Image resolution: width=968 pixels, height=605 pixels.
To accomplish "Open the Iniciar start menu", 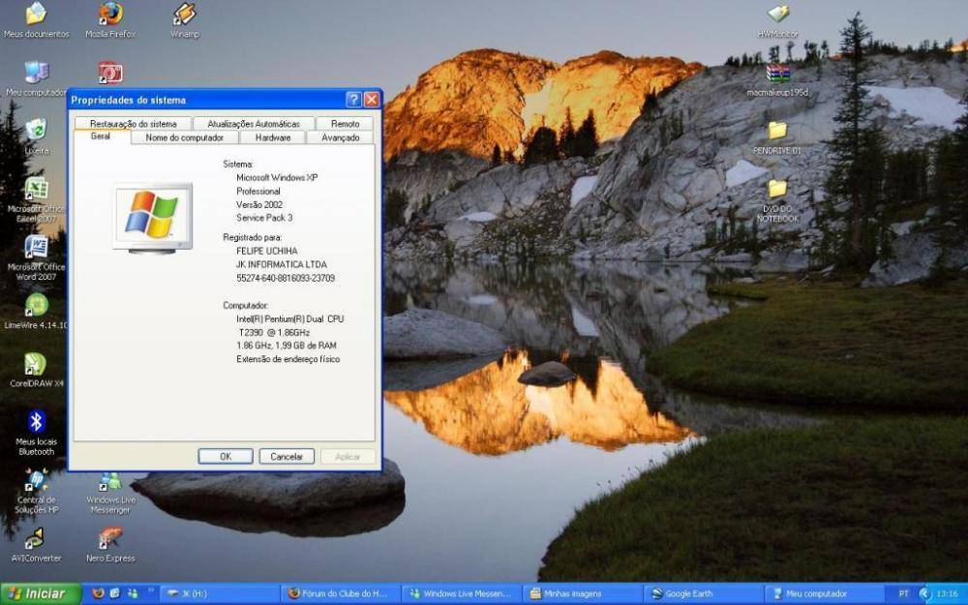I will tap(41, 594).
